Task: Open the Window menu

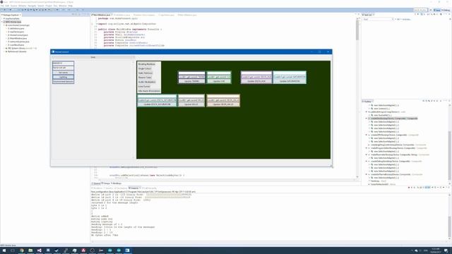Action: 63,6
